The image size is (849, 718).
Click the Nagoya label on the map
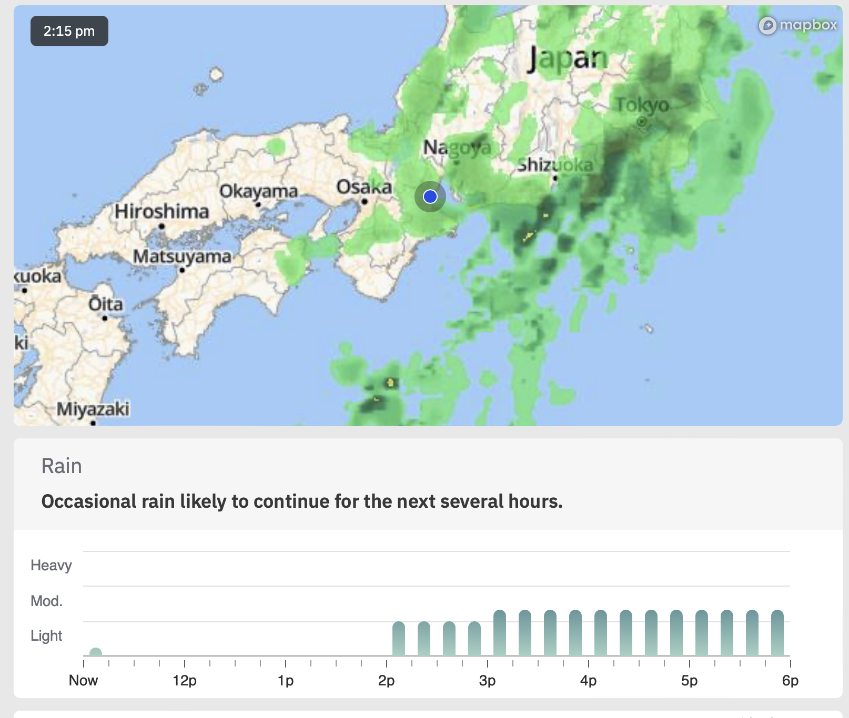[457, 148]
